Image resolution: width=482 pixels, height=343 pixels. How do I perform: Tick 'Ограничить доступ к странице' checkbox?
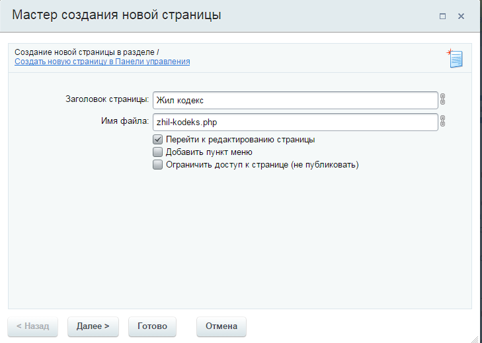[x=158, y=165]
